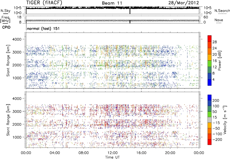Click the plot title 'TIGER (fitACF)'
The image size is (230, 159).
pos(44,3)
